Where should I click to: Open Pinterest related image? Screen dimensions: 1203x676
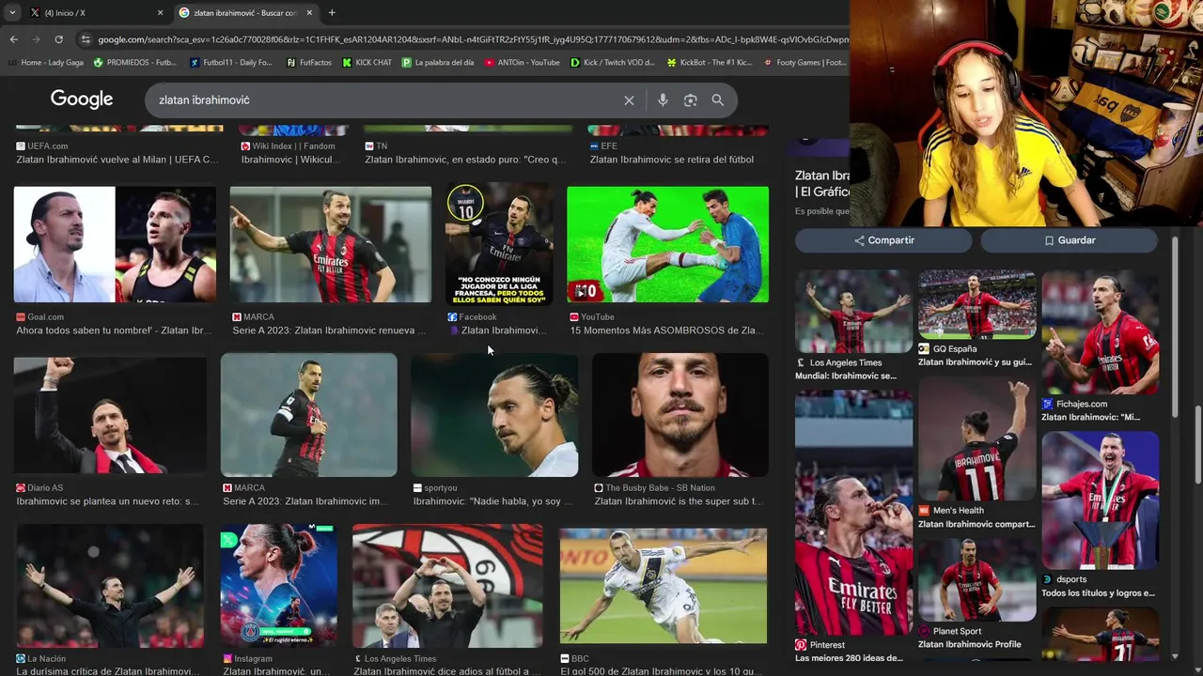coord(853,513)
